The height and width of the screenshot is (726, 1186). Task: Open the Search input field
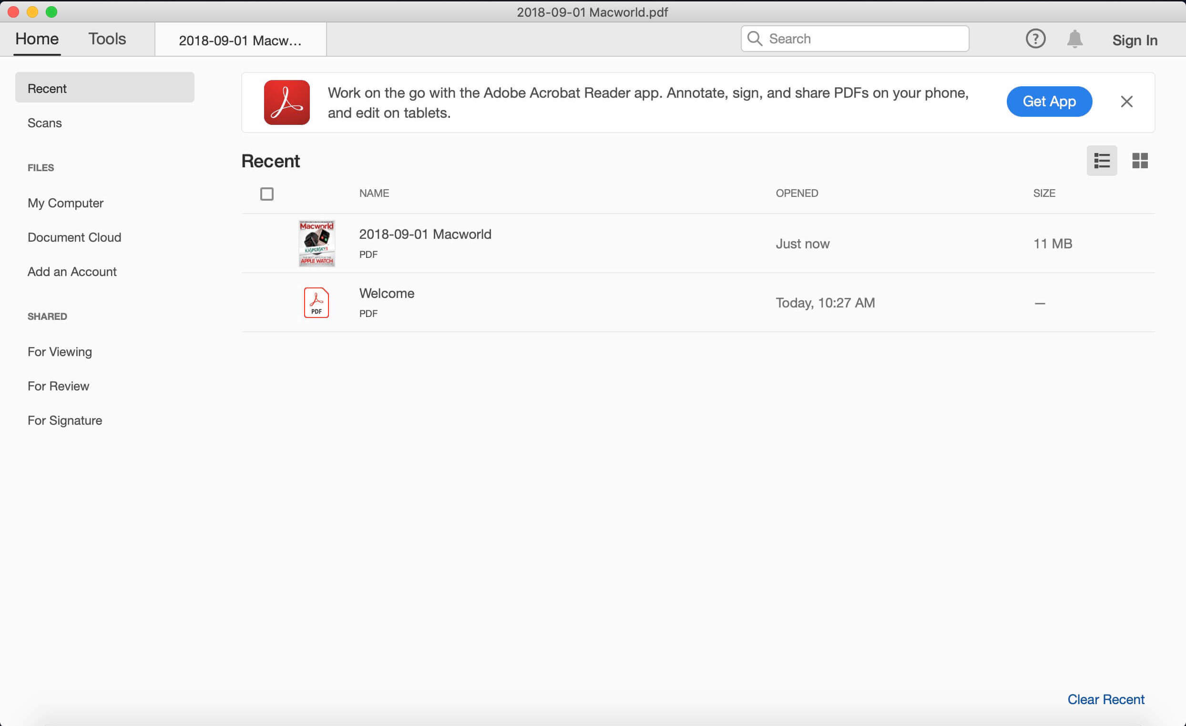click(855, 38)
